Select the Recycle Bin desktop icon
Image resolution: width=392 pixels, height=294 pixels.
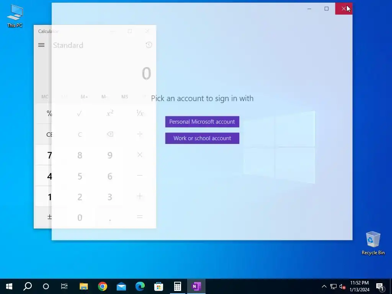373,243
